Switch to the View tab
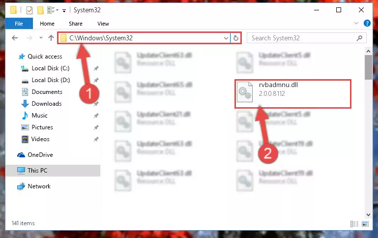 [103, 24]
